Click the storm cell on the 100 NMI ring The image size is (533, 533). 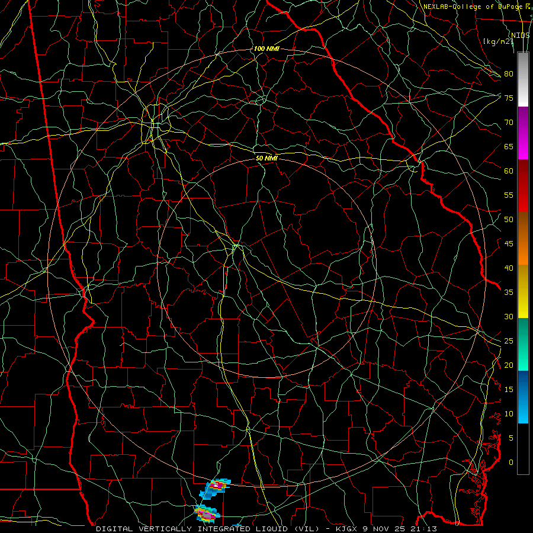pyautogui.click(x=215, y=489)
